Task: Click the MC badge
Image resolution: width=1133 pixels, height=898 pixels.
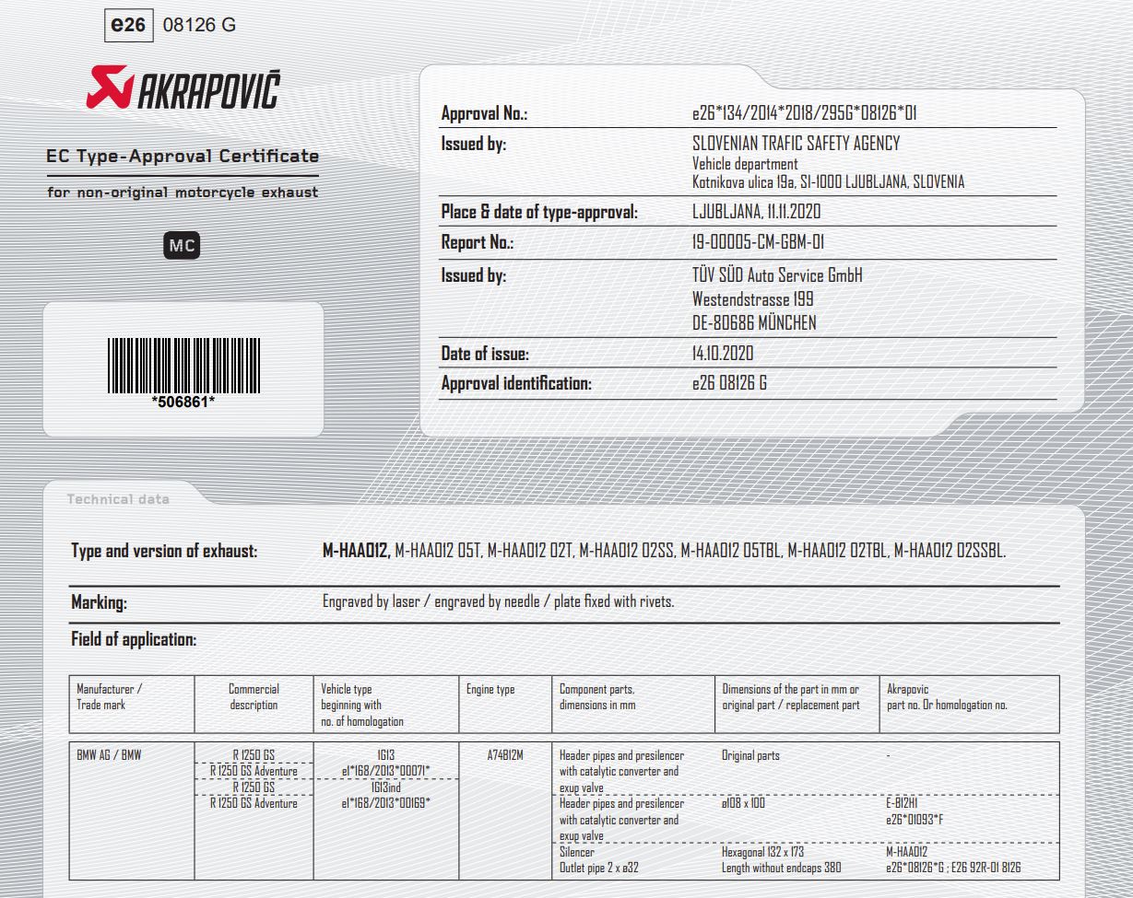Action: coord(182,246)
